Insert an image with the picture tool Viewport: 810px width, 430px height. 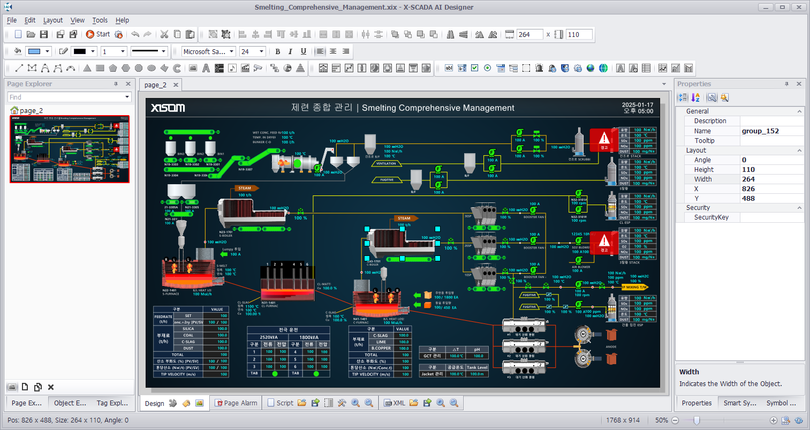[x=193, y=68]
